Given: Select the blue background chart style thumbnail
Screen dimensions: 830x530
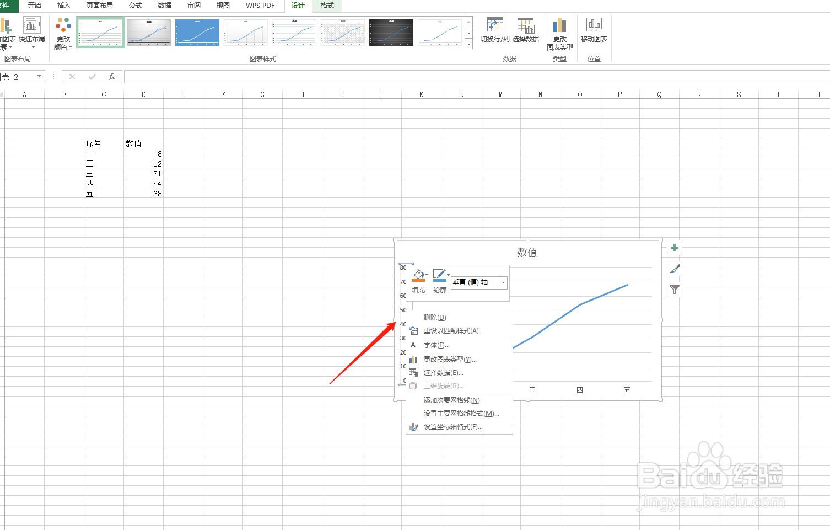Looking at the screenshot, I should tap(197, 33).
